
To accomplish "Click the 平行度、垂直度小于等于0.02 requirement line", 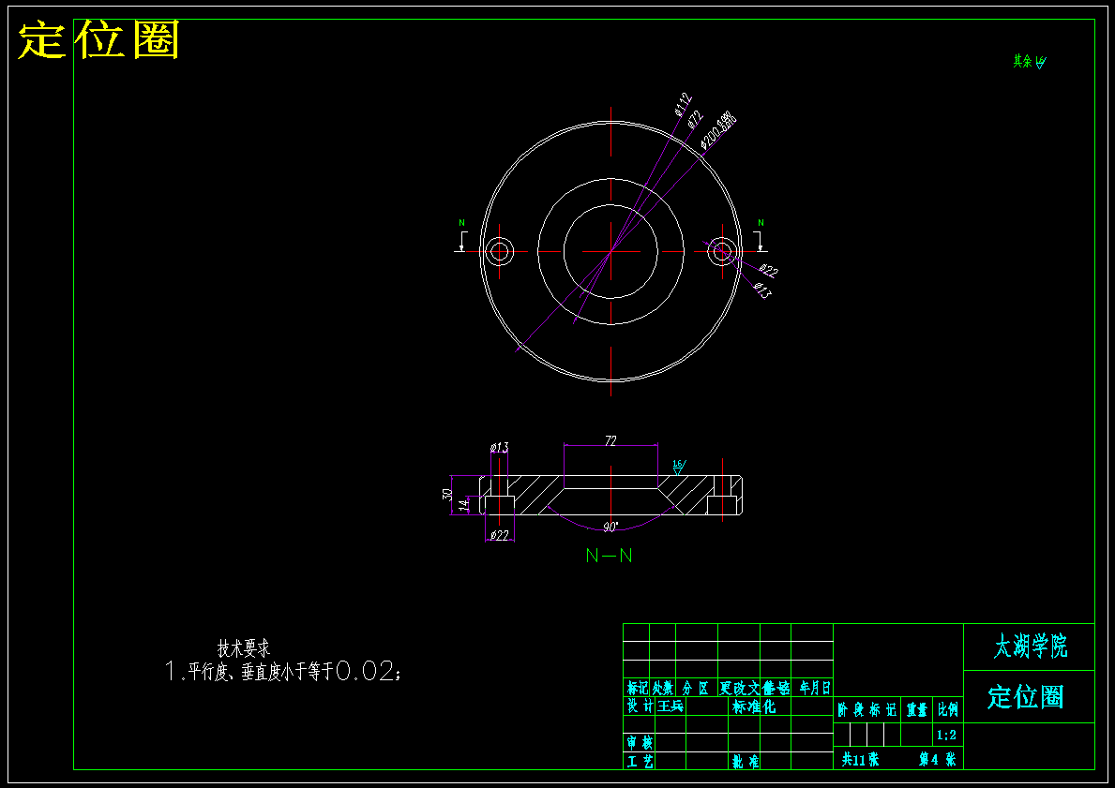I will 283,671.
